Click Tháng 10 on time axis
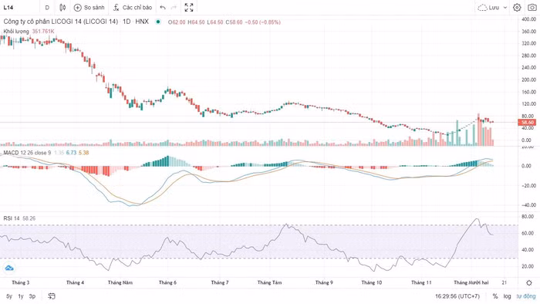Viewport: 540px width, 304px height. click(x=372, y=282)
